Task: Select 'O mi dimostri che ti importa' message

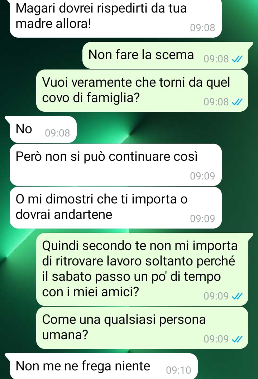Action: pyautogui.click(x=116, y=207)
